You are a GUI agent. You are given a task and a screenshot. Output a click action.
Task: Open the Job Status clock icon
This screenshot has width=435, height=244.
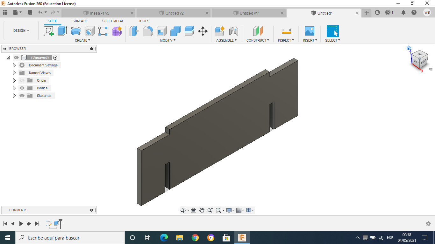click(388, 13)
